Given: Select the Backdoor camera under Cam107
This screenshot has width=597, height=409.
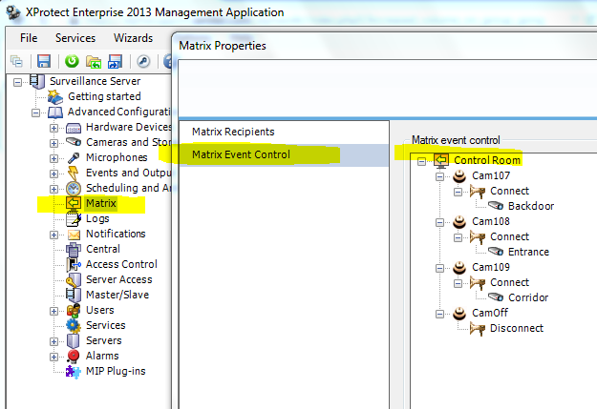Looking at the screenshot, I should (x=530, y=206).
